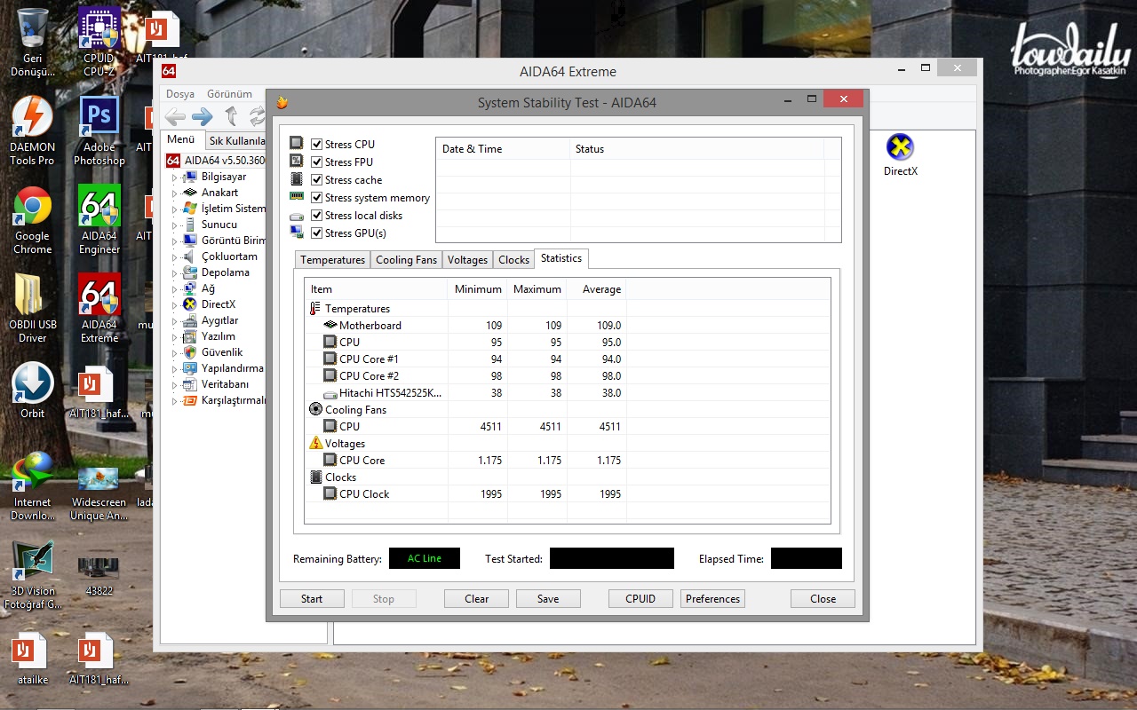Uncheck Stress CPU checkbox
This screenshot has height=710, width=1137.
click(316, 144)
